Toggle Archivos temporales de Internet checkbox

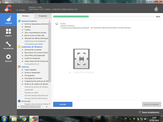(x=22, y=24)
